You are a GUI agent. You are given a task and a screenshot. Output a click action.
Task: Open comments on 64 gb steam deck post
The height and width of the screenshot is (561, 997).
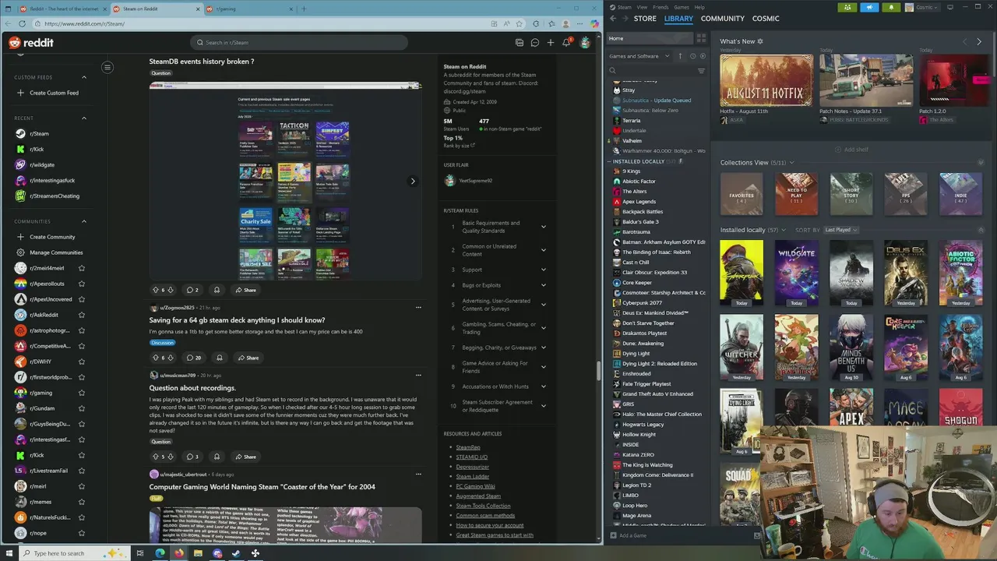194,358
